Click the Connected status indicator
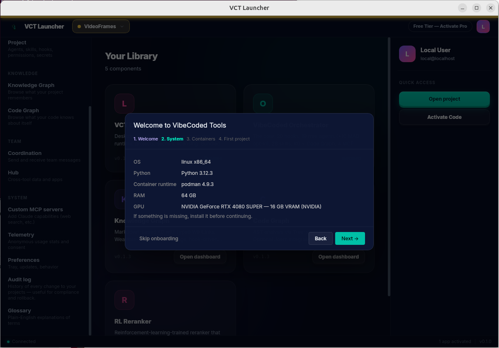The height and width of the screenshot is (348, 499). tap(22, 342)
